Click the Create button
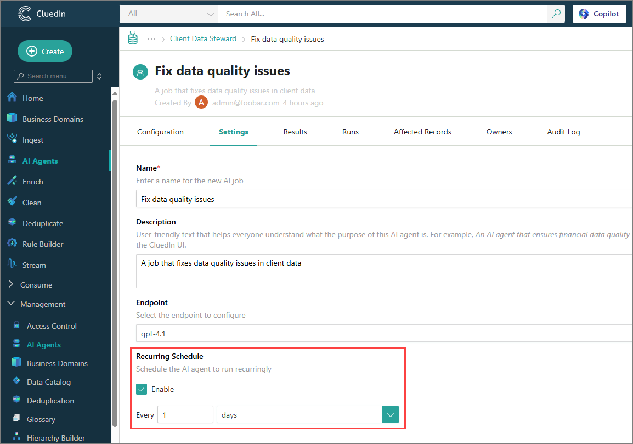The image size is (633, 444). tap(45, 51)
